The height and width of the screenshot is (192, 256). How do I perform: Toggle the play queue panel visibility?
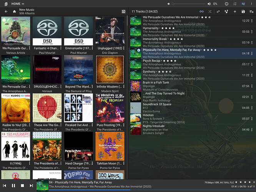[x=243, y=4]
